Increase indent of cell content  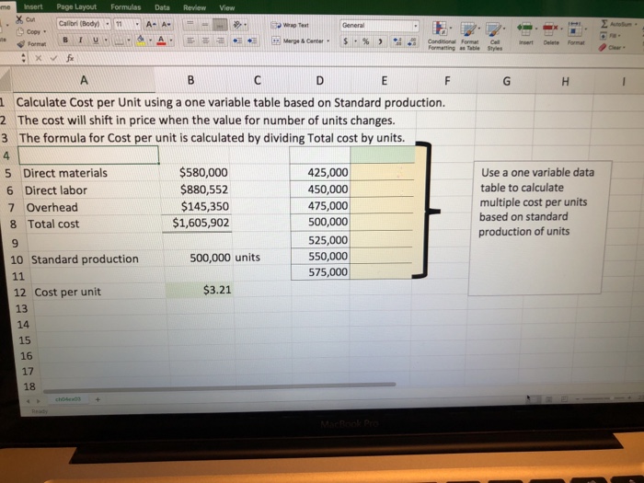point(252,40)
